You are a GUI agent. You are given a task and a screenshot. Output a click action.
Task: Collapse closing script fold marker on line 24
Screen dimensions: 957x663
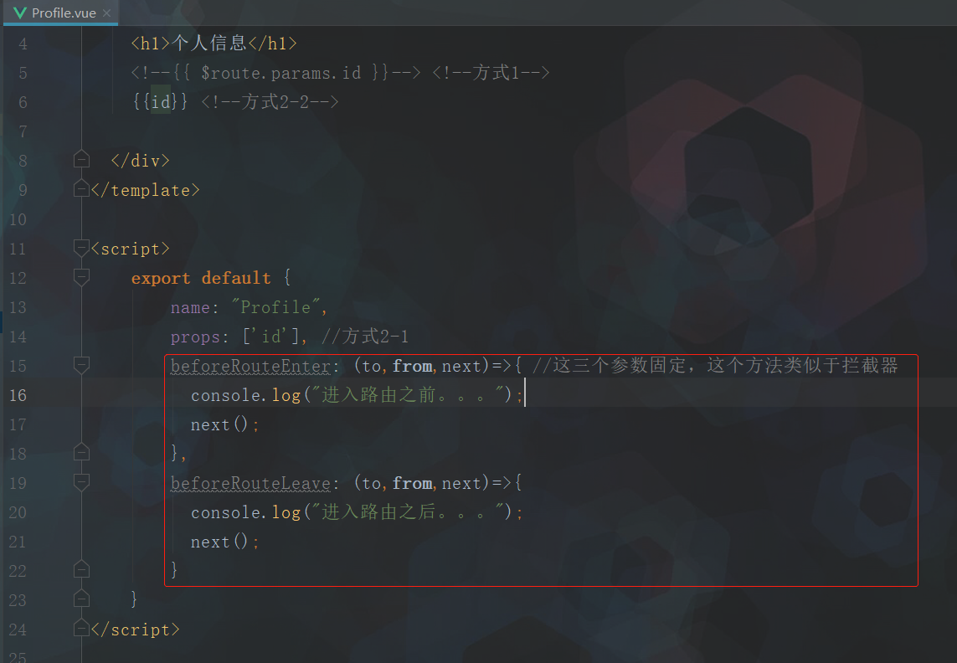pyautogui.click(x=81, y=629)
